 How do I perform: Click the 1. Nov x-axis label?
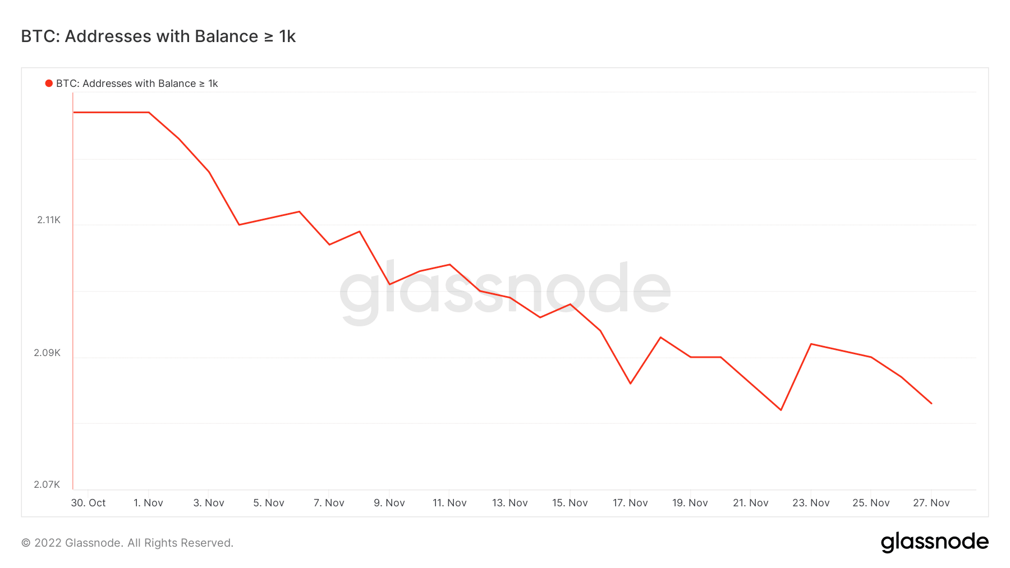coord(148,503)
